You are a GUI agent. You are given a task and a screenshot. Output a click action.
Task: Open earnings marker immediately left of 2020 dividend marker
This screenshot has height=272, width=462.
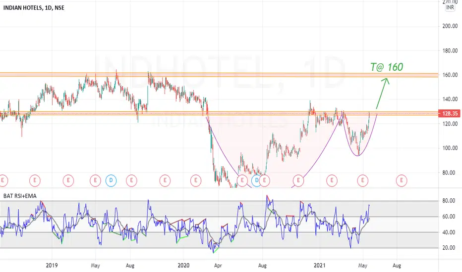[242, 180]
